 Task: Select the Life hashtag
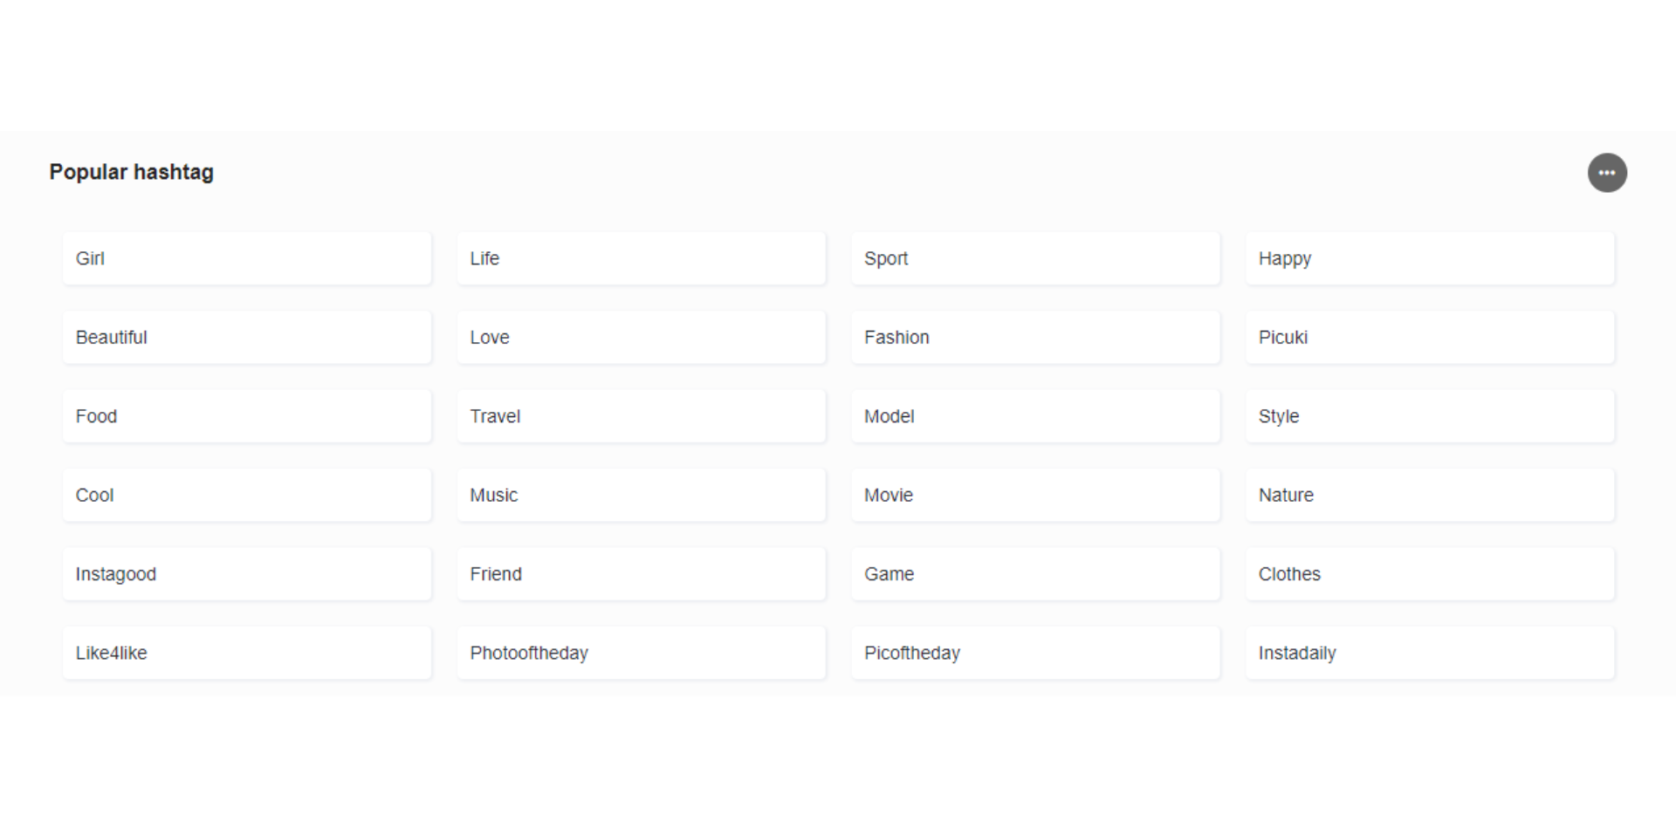641,258
